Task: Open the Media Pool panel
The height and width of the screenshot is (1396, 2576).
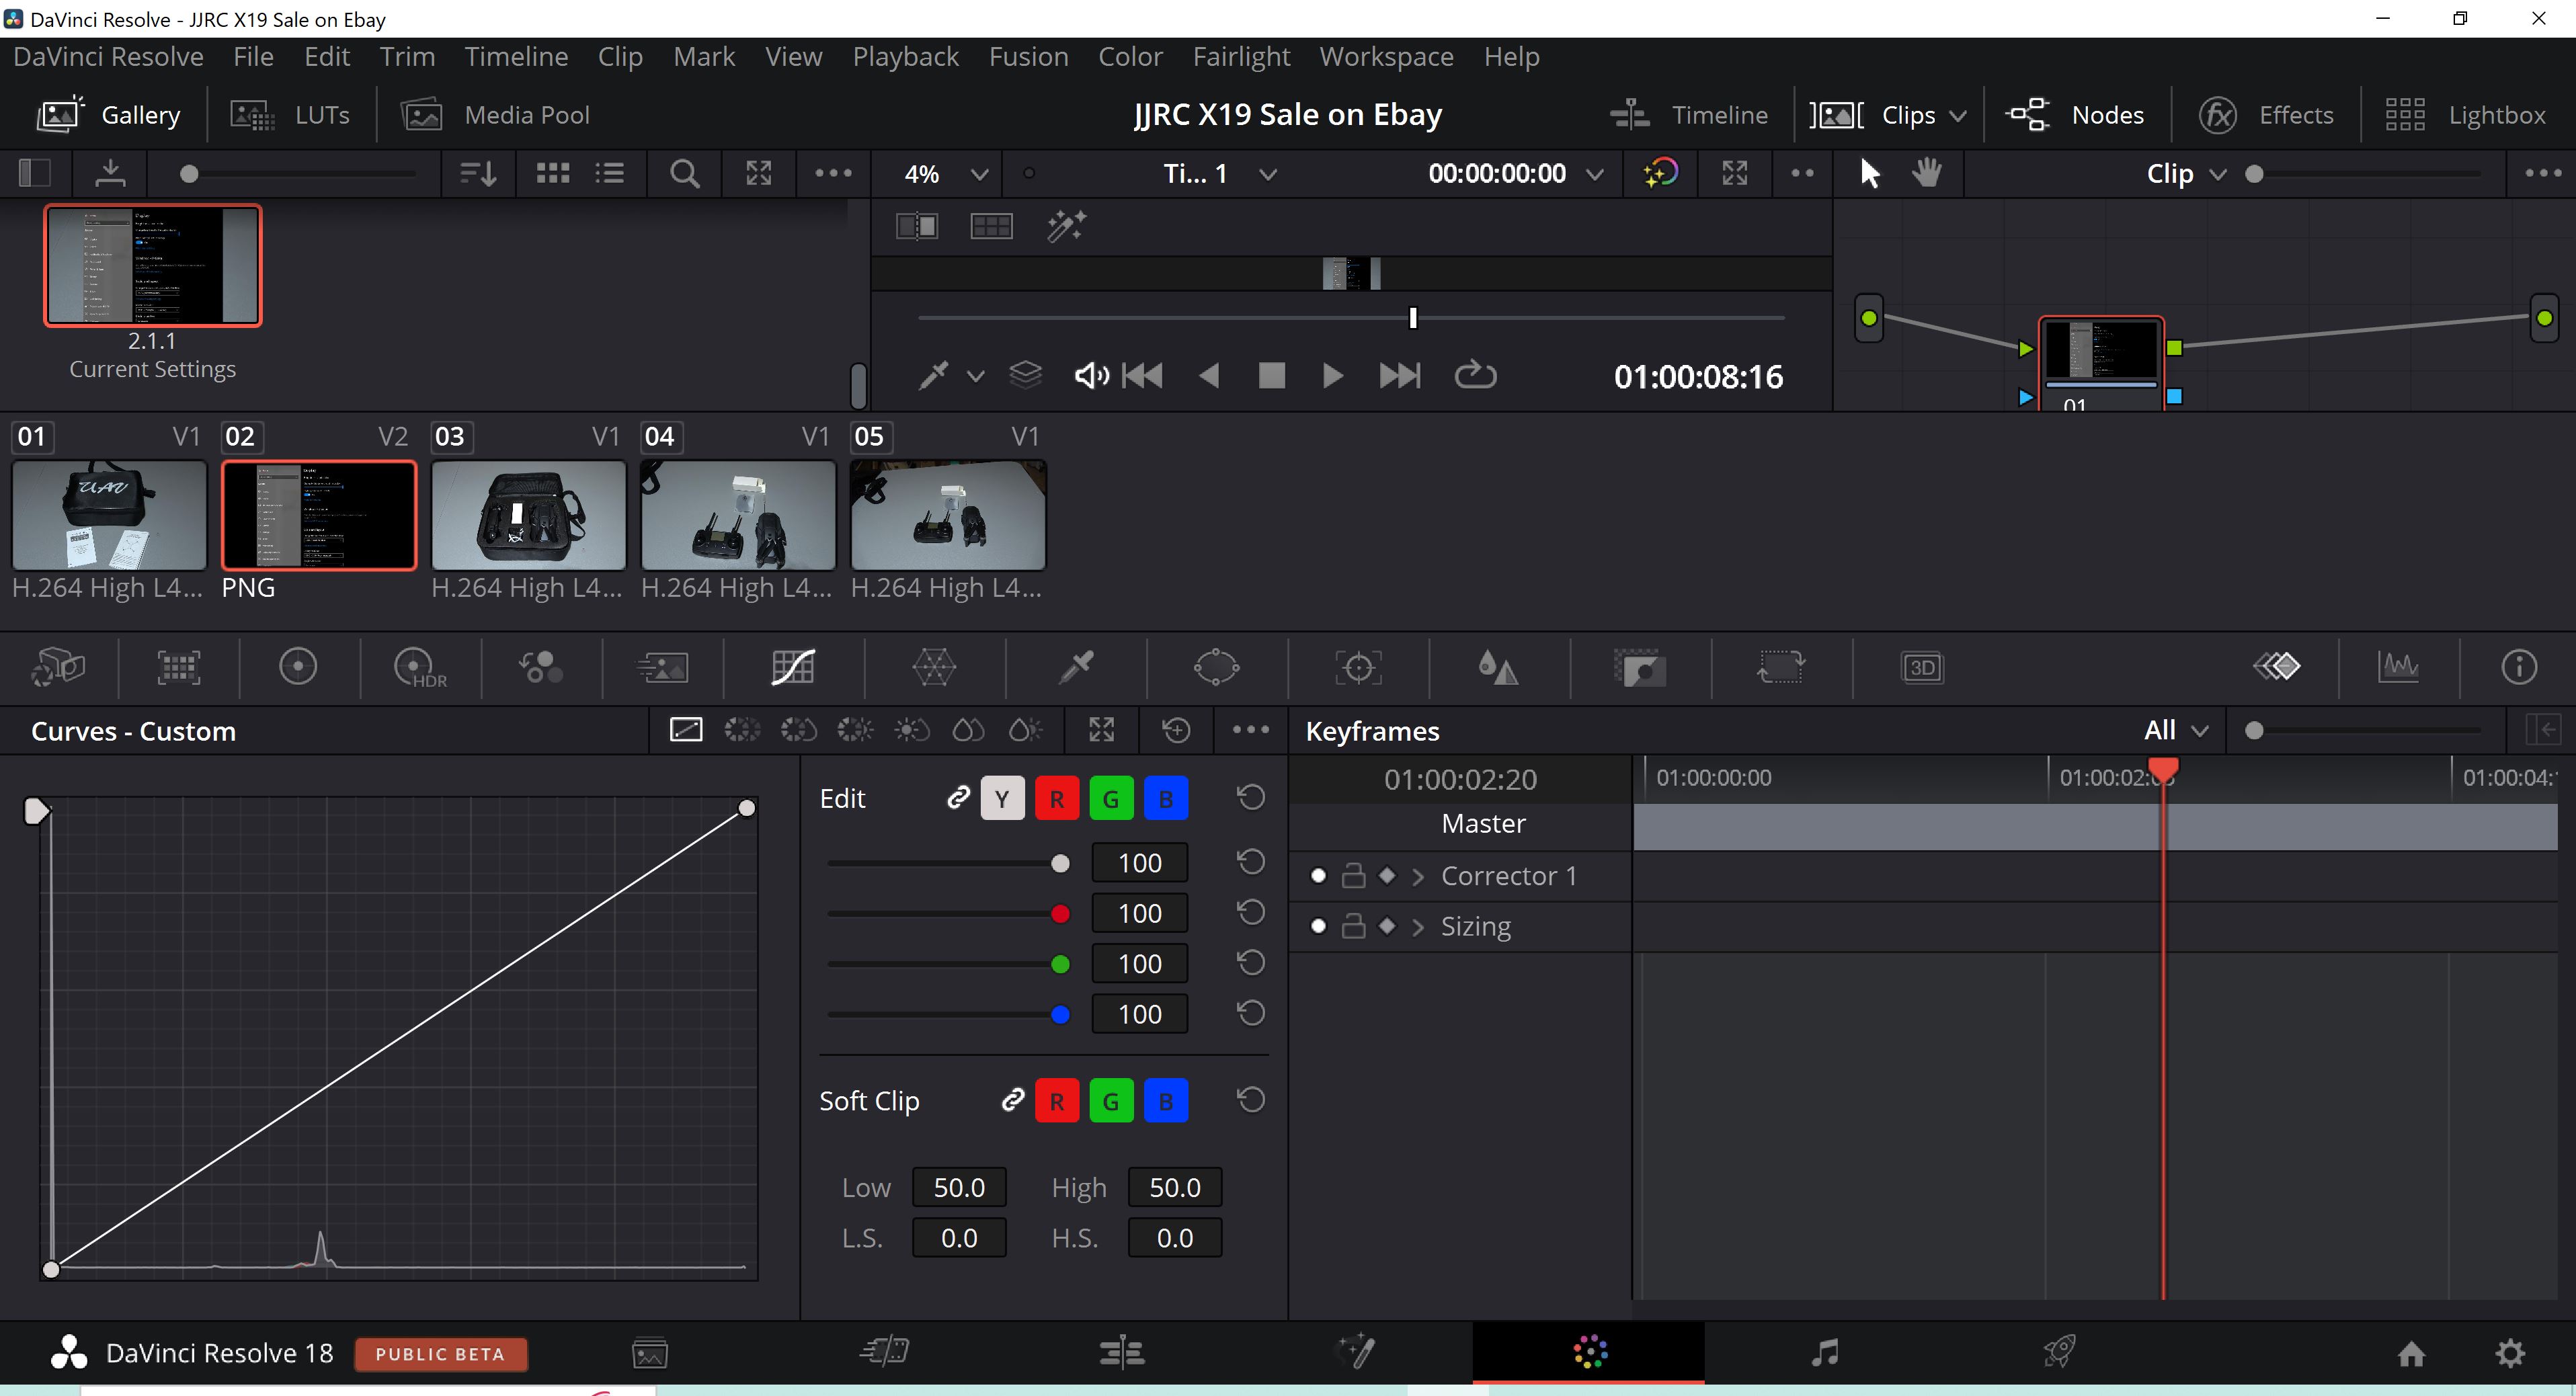Action: click(x=496, y=115)
